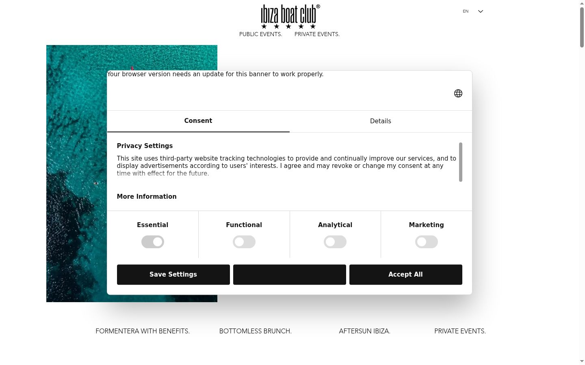
Task: Open Formentera With Benefits link
Action: (143, 331)
